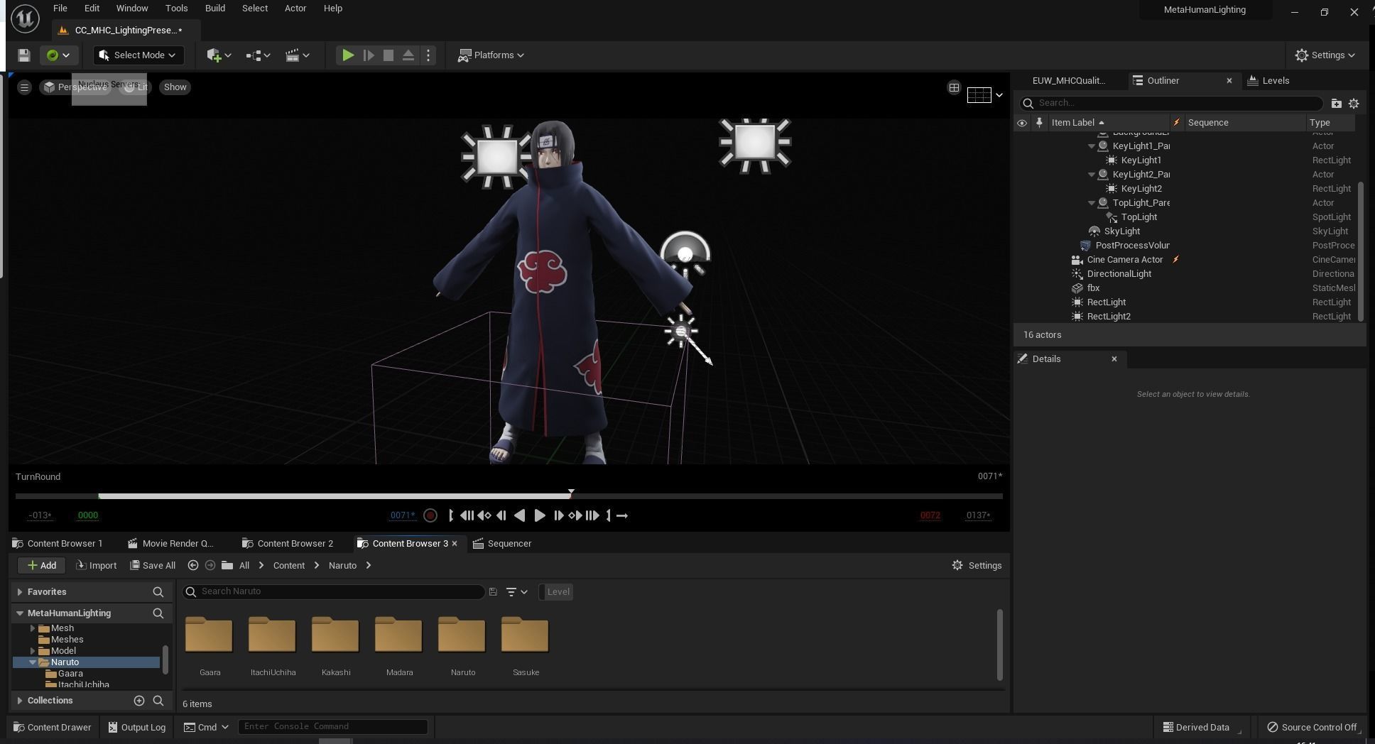1375x744 pixels.
Task: Open the Cinematics clapperboard menu
Action: tap(297, 55)
